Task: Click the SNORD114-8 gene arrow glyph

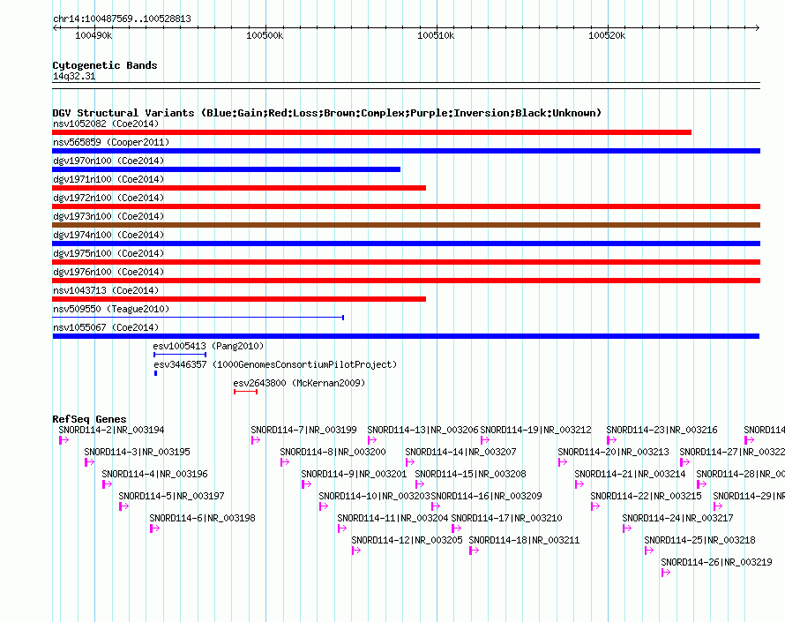Action: tap(285, 462)
